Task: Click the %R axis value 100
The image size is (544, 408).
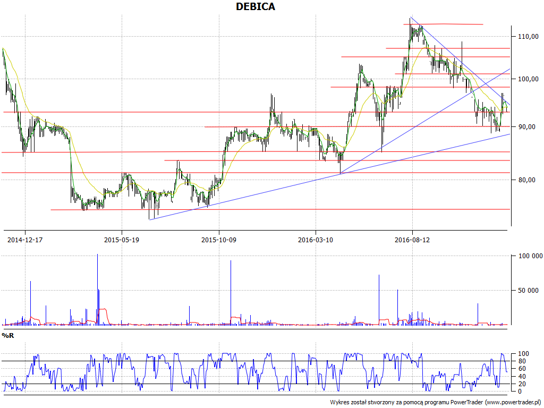Action: (523, 354)
